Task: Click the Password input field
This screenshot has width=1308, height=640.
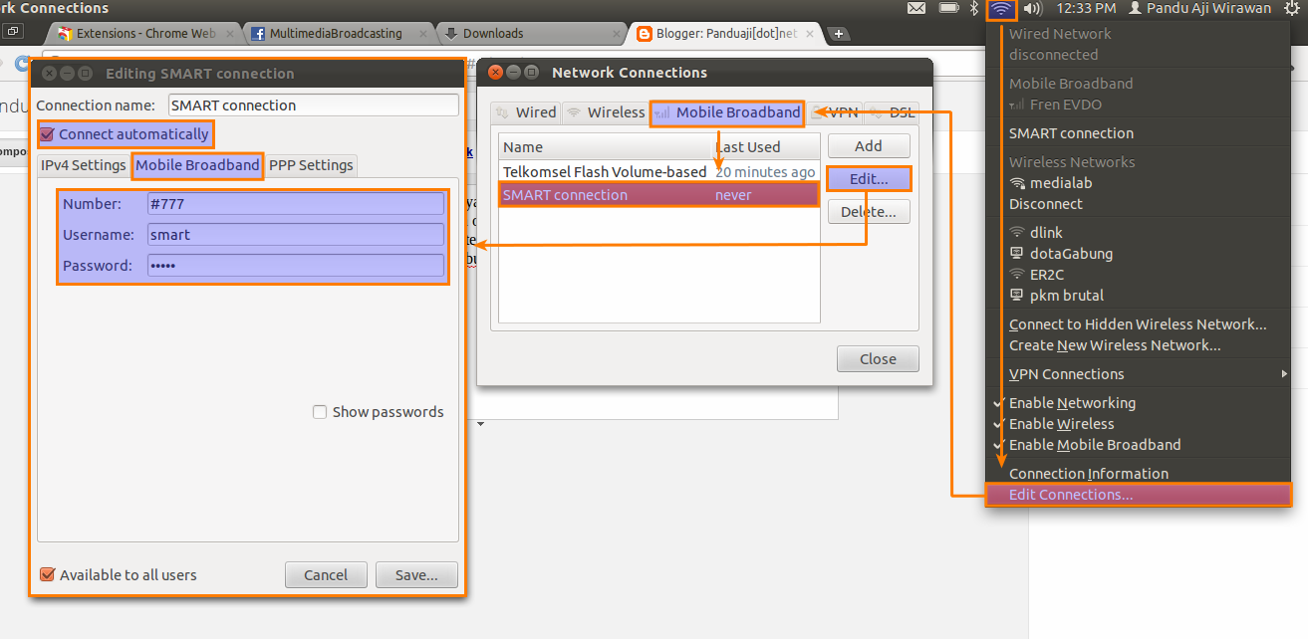Action: pyautogui.click(x=295, y=265)
